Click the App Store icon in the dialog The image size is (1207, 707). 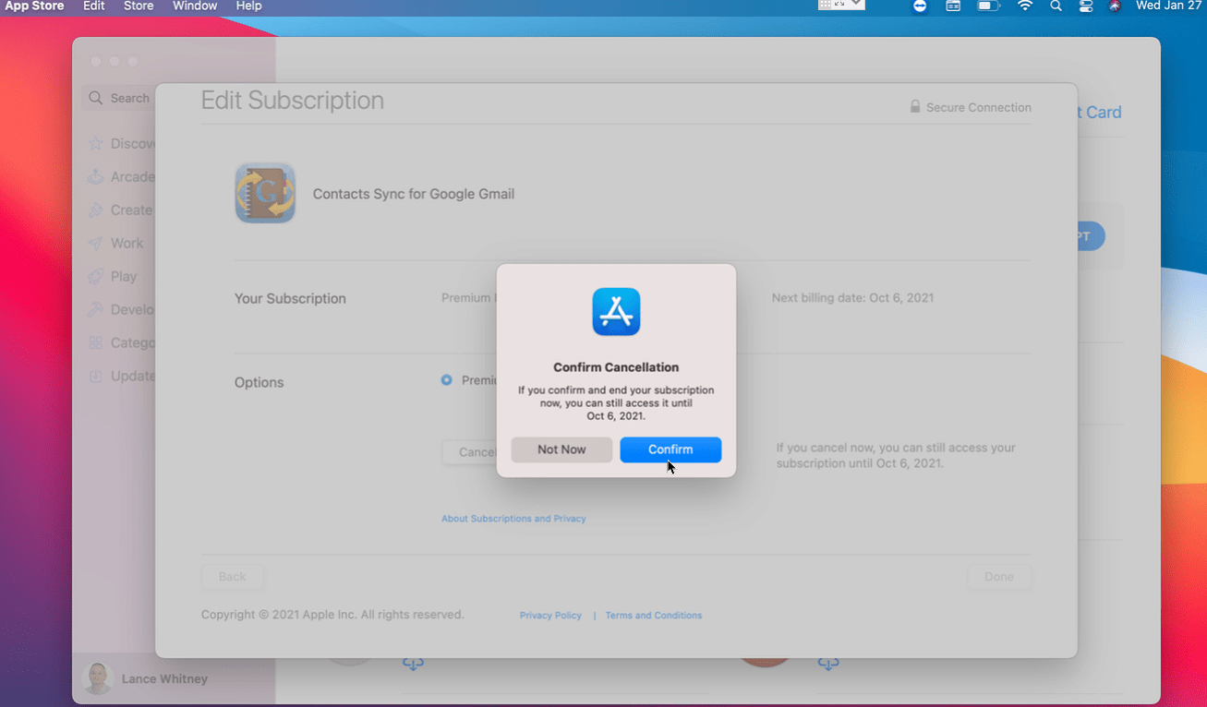tap(616, 312)
